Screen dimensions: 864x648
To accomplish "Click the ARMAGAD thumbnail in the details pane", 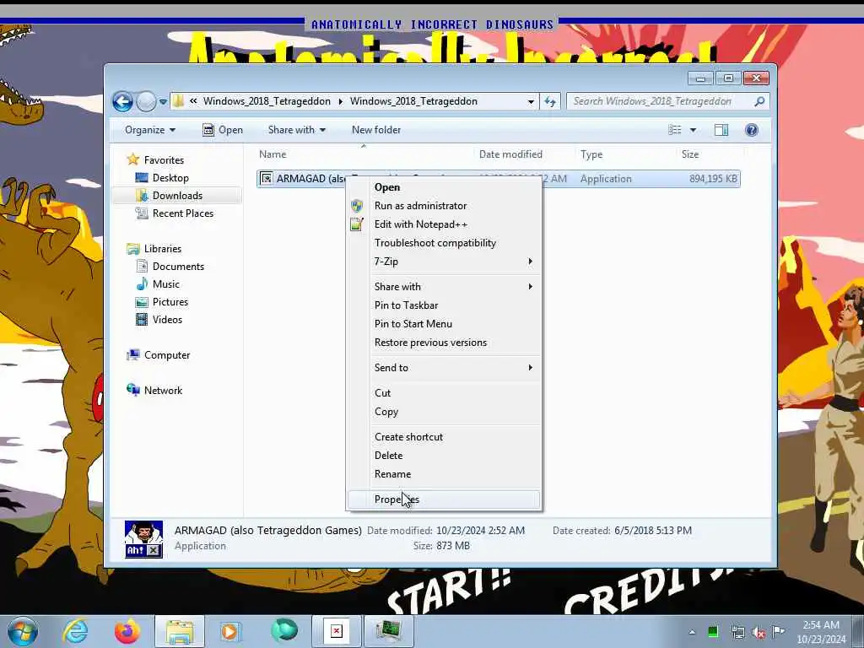I will click(x=143, y=539).
